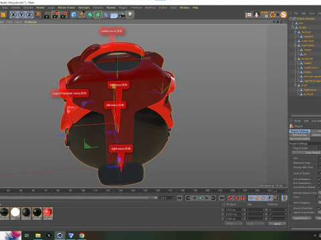Add a Cube primitive object
The image size is (321, 240).
click(x=74, y=15)
